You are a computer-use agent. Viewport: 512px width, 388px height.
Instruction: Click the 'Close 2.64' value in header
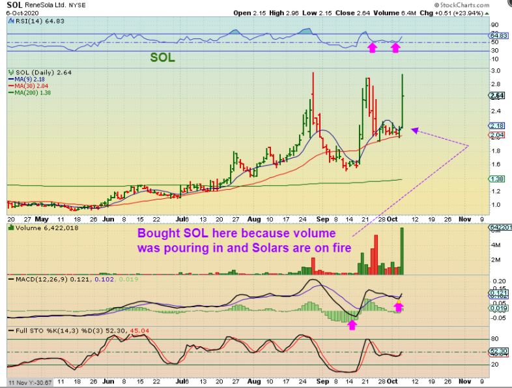[352, 13]
